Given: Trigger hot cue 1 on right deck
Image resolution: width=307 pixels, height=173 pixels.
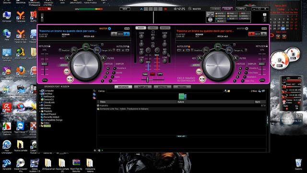Looking at the screenshot, I should pos(235,81).
